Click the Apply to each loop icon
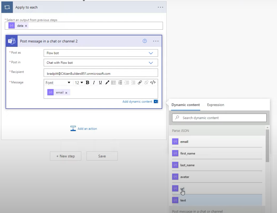Screen dimensions: 277x213 pos(7,7)
